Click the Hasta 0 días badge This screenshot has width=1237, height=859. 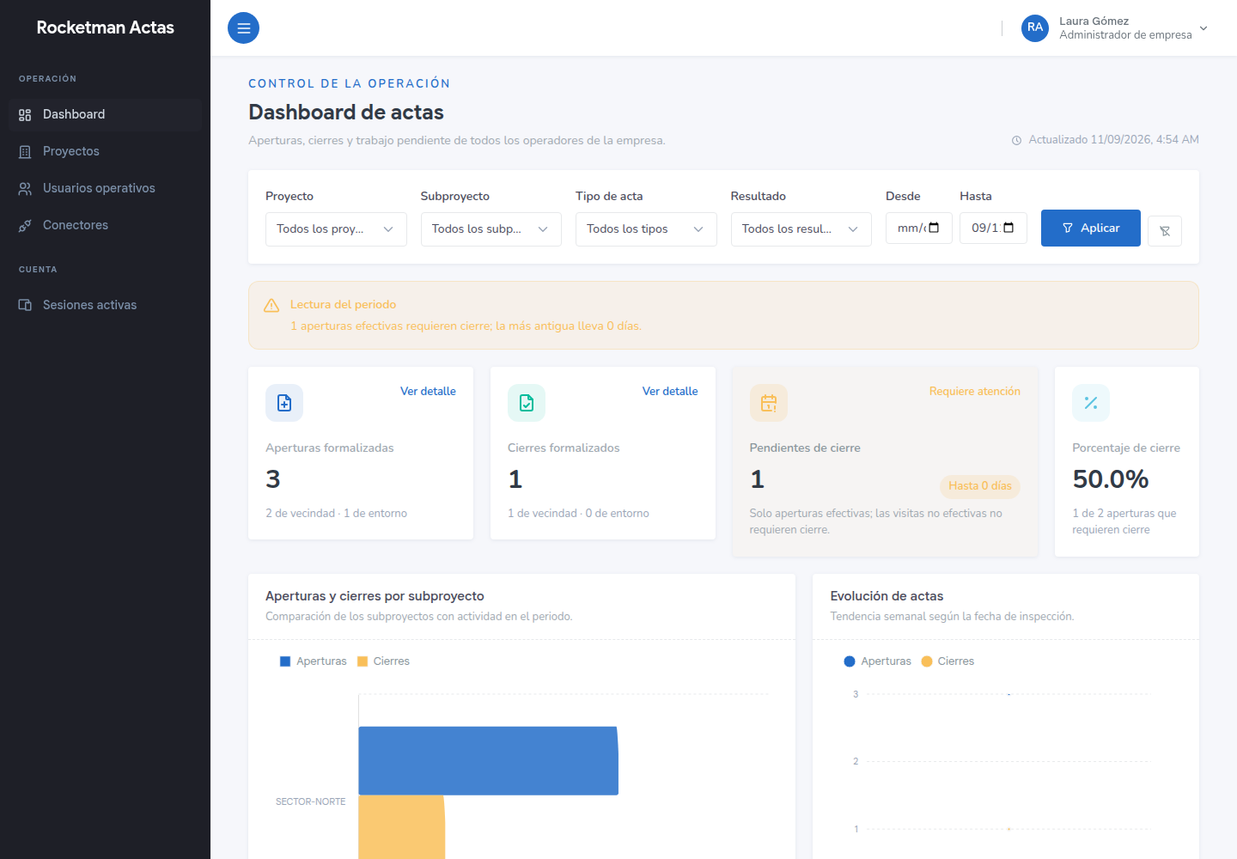click(980, 486)
